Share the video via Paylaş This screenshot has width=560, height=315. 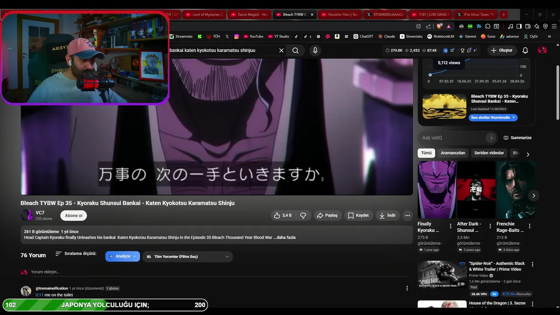click(x=327, y=215)
